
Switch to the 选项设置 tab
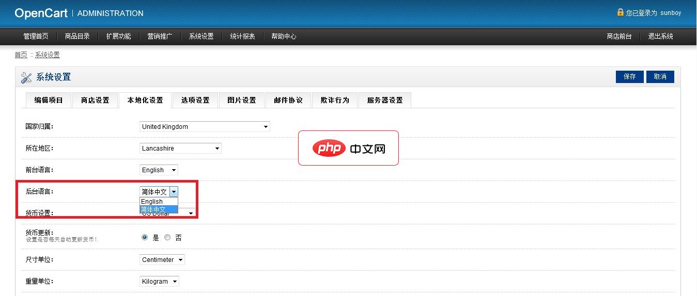click(195, 101)
